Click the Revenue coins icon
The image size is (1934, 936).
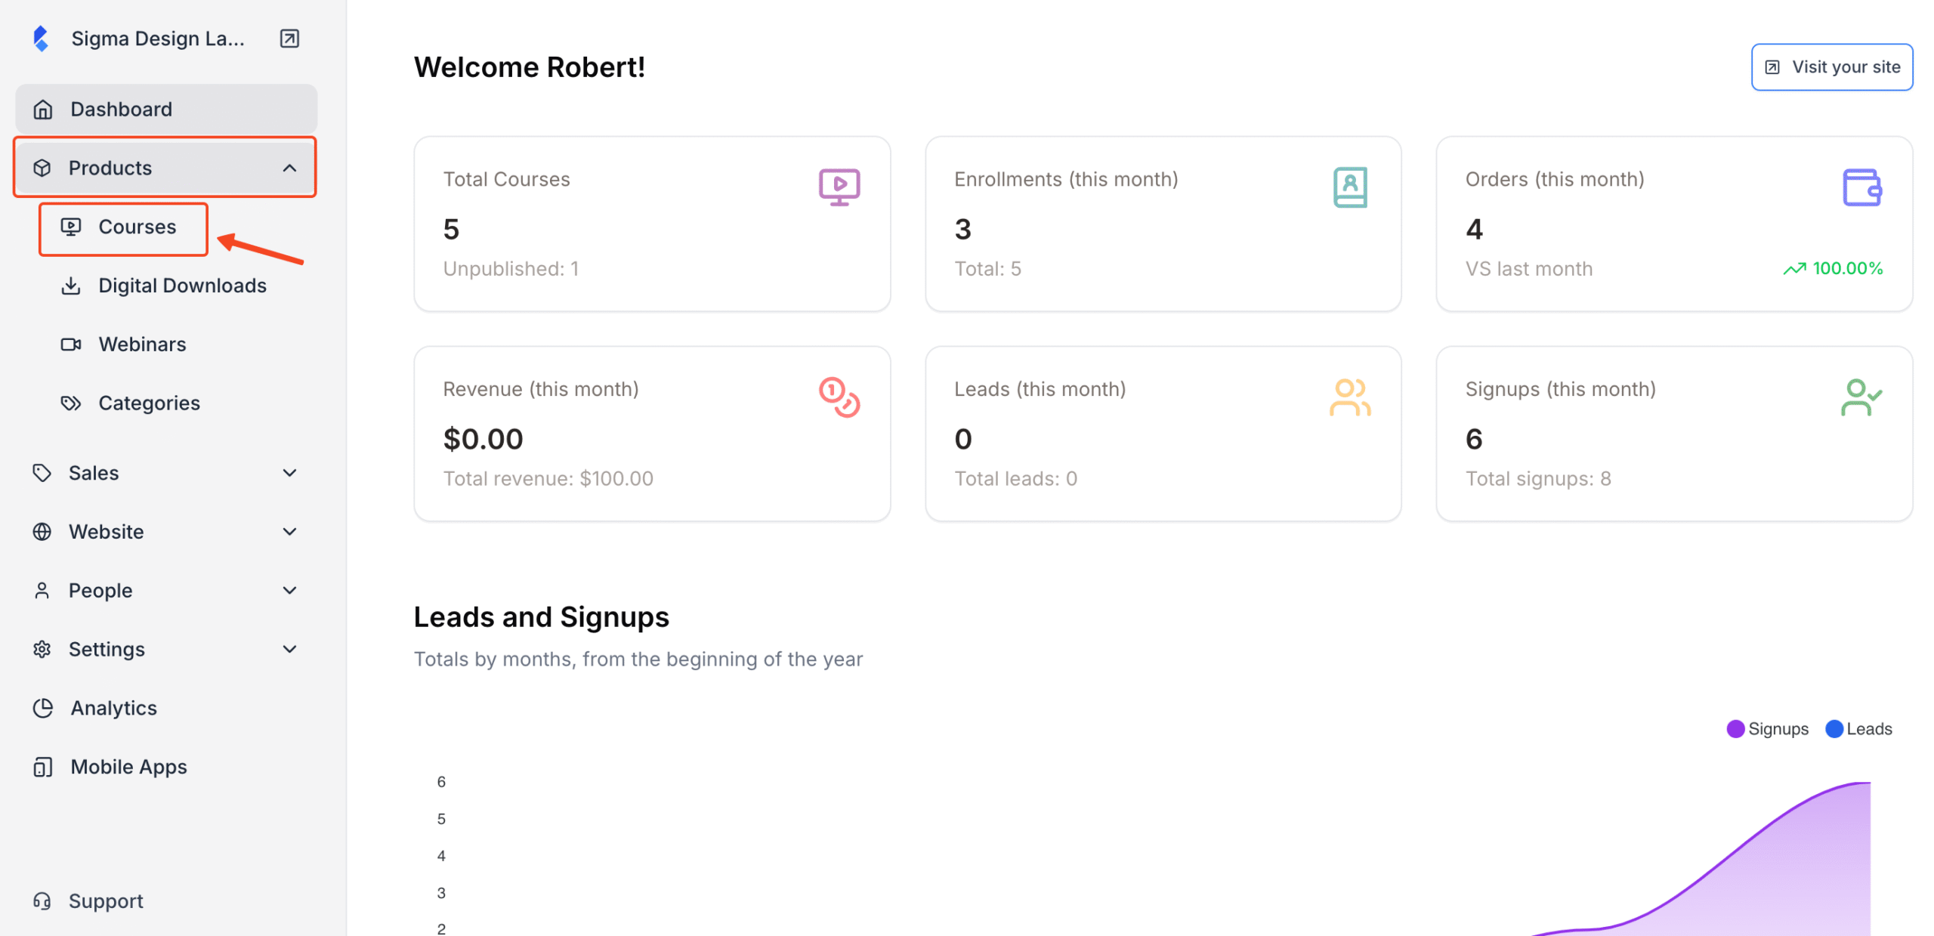[x=839, y=397]
